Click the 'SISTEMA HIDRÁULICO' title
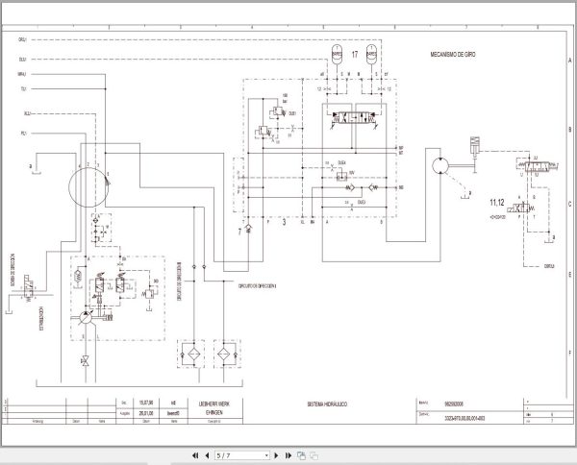The height and width of the screenshot is (465, 577). 327,404
